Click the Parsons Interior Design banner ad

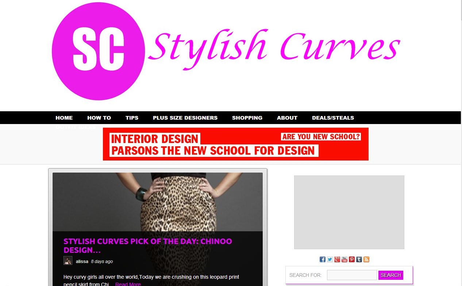[x=236, y=144]
